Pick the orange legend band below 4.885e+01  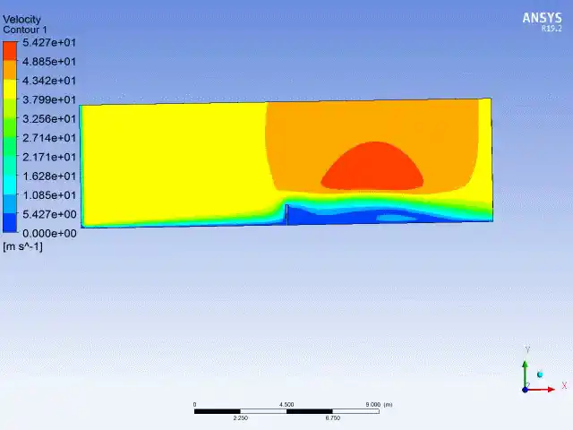[x=10, y=70]
